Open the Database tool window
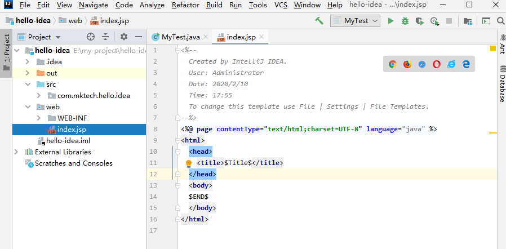 pyautogui.click(x=503, y=84)
